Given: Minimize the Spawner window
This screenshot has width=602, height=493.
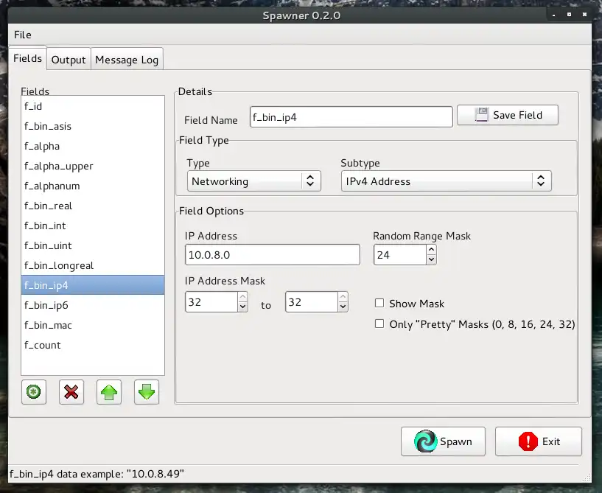Looking at the screenshot, I should coord(553,15).
